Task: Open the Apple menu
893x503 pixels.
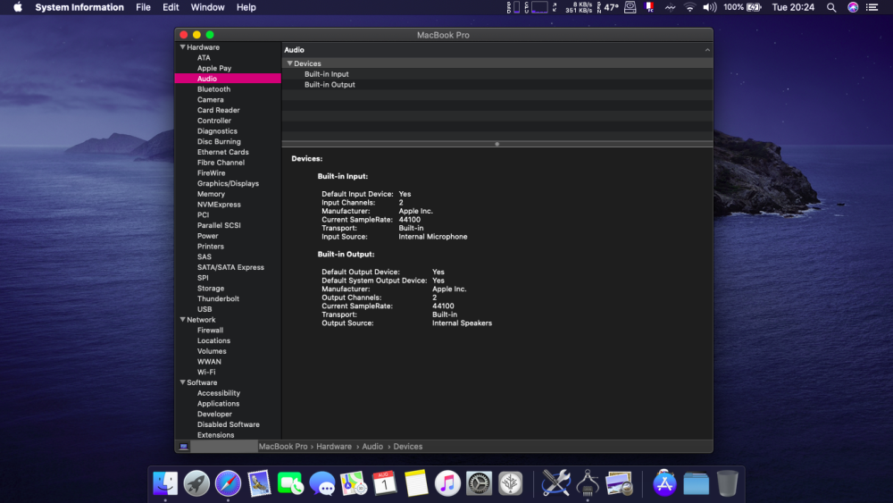Action: click(x=18, y=7)
